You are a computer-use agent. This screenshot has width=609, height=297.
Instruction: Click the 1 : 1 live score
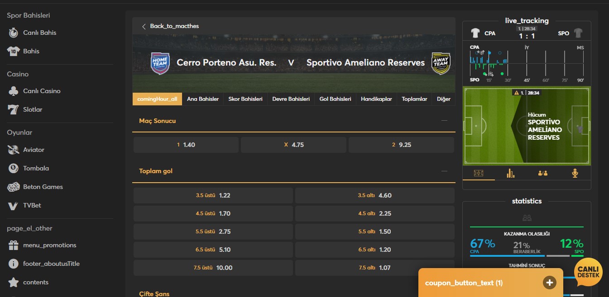527,36
